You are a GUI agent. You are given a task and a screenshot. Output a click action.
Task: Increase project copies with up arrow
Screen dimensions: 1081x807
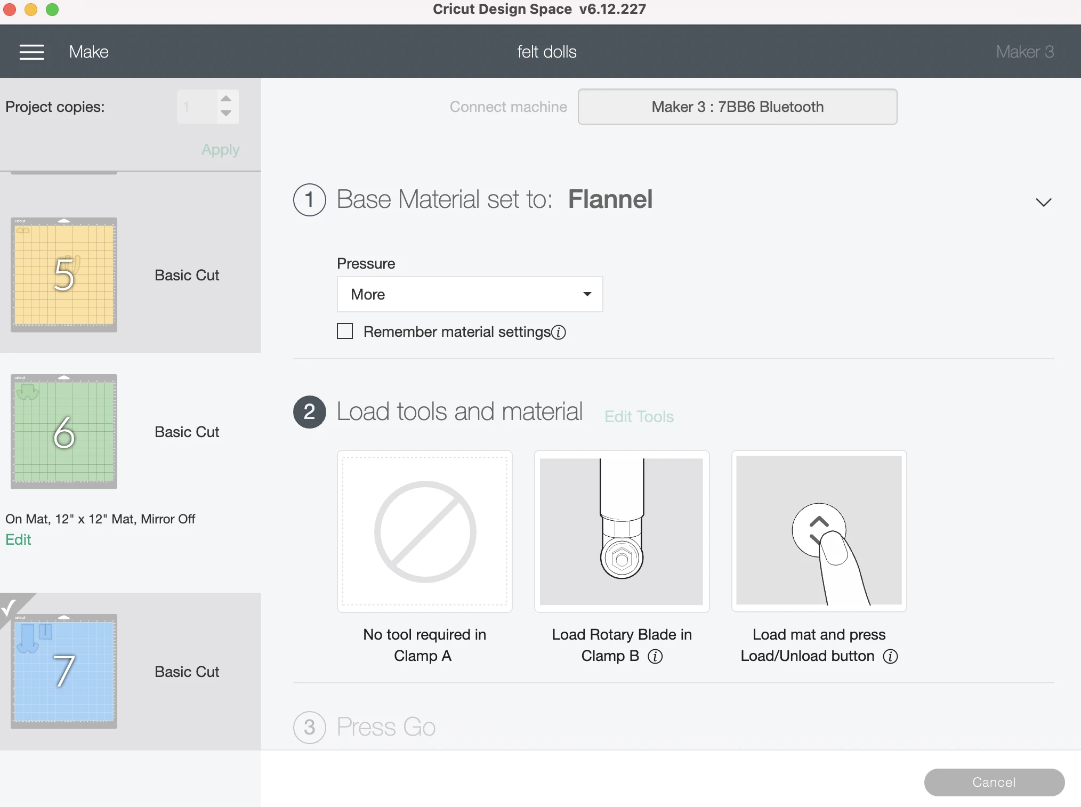[226, 99]
